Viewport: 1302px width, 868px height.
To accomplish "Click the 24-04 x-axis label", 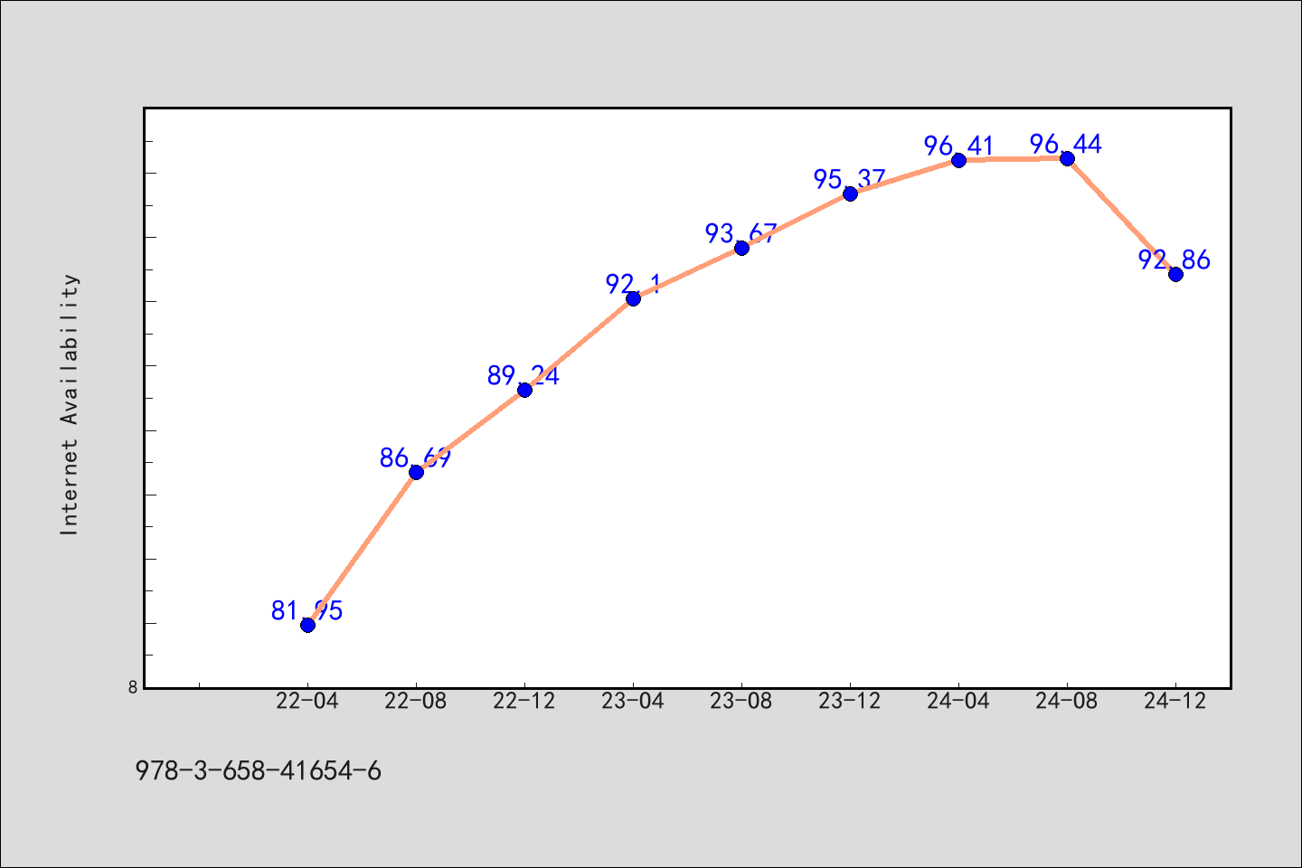I will tap(958, 702).
